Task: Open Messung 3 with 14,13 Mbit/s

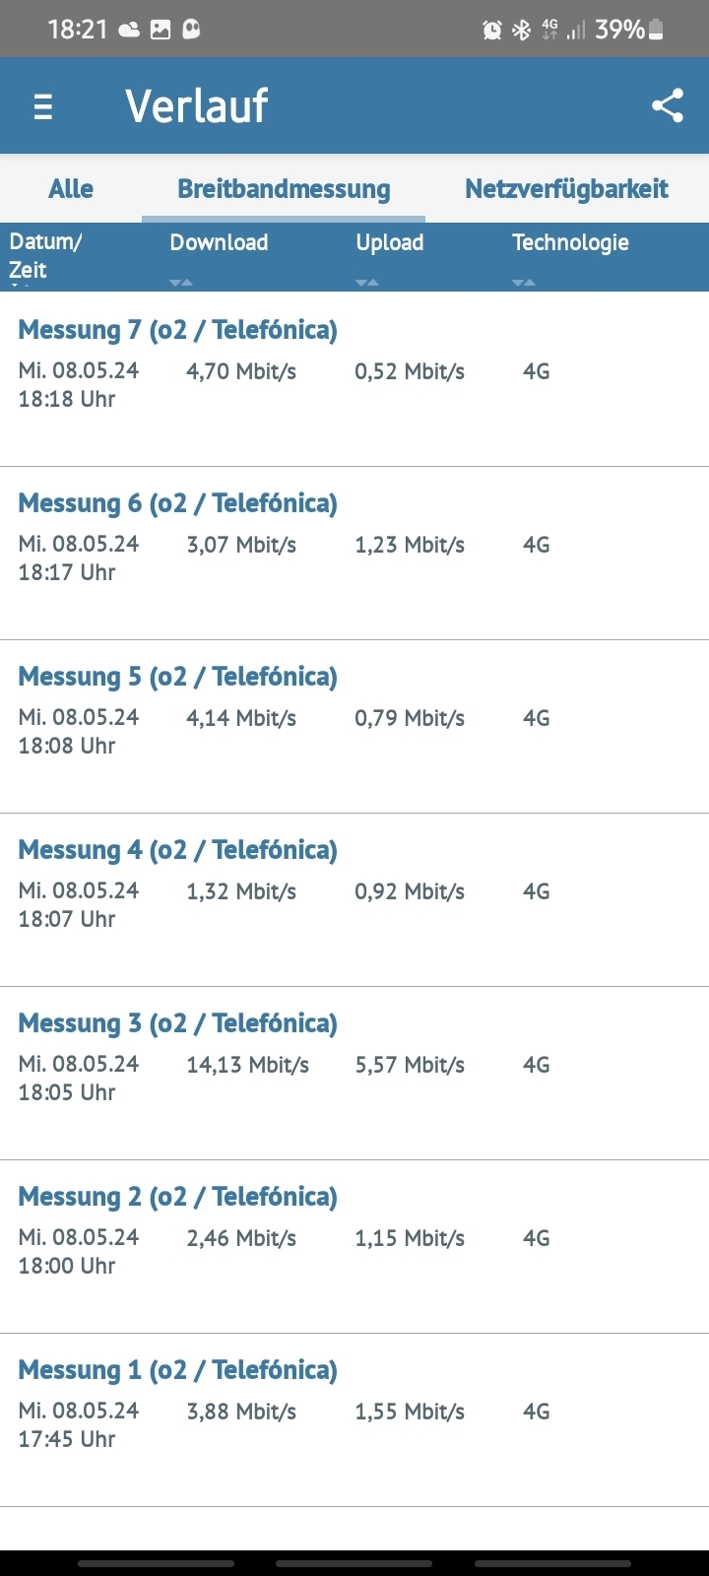Action: pyautogui.click(x=354, y=1074)
